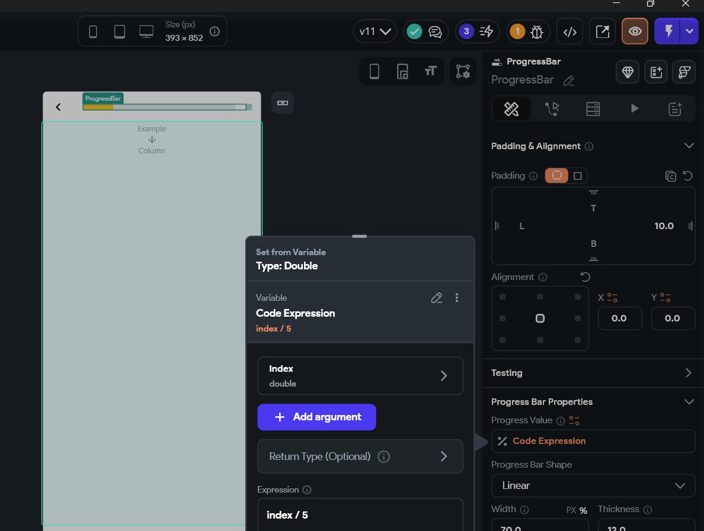
Task: Click the open-in-new-window preview icon
Action: [602, 31]
